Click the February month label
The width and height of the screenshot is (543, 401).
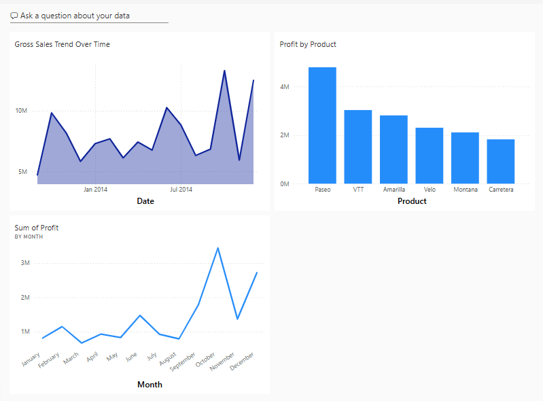(x=48, y=360)
